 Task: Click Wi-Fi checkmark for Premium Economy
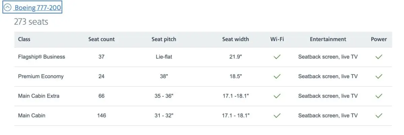tap(277, 76)
